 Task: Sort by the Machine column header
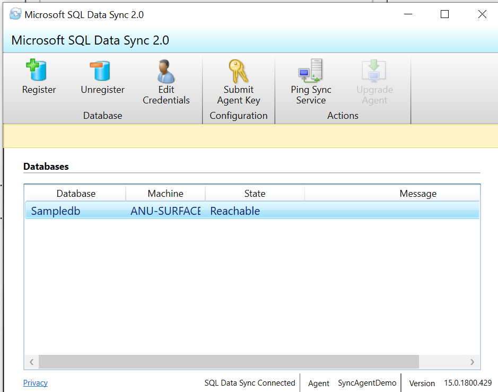click(165, 193)
